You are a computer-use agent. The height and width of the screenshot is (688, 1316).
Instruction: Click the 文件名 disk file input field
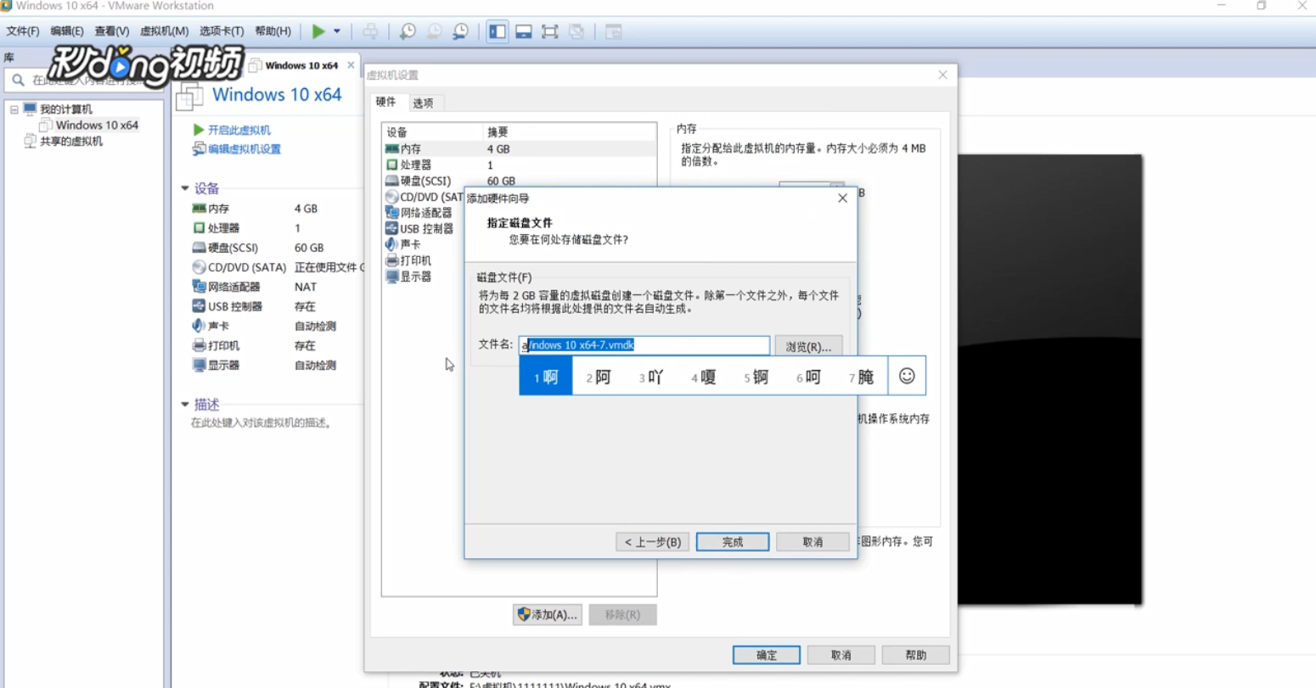point(644,345)
